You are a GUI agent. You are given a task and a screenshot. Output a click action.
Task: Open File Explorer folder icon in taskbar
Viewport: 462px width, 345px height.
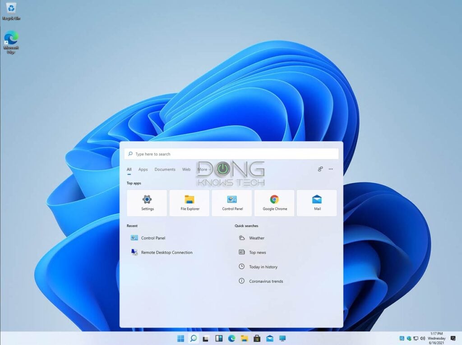(244, 339)
